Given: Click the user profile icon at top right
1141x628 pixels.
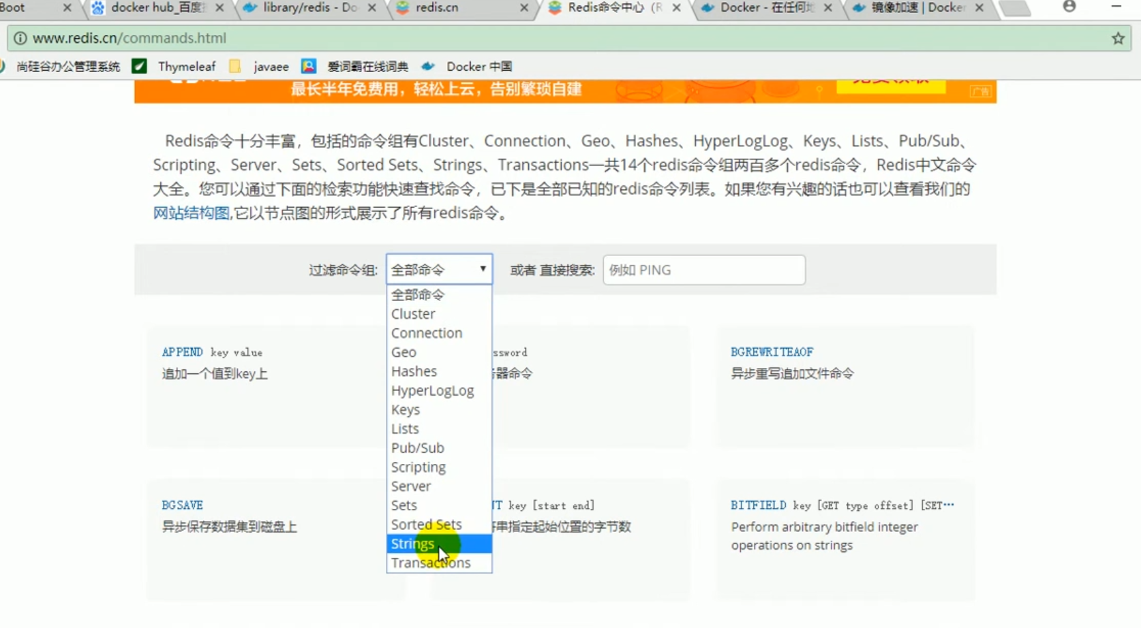Looking at the screenshot, I should click(x=1069, y=5).
